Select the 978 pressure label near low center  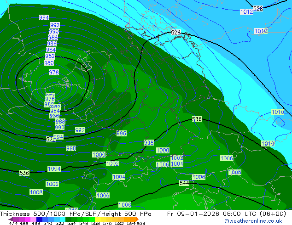pyautogui.click(x=54, y=72)
